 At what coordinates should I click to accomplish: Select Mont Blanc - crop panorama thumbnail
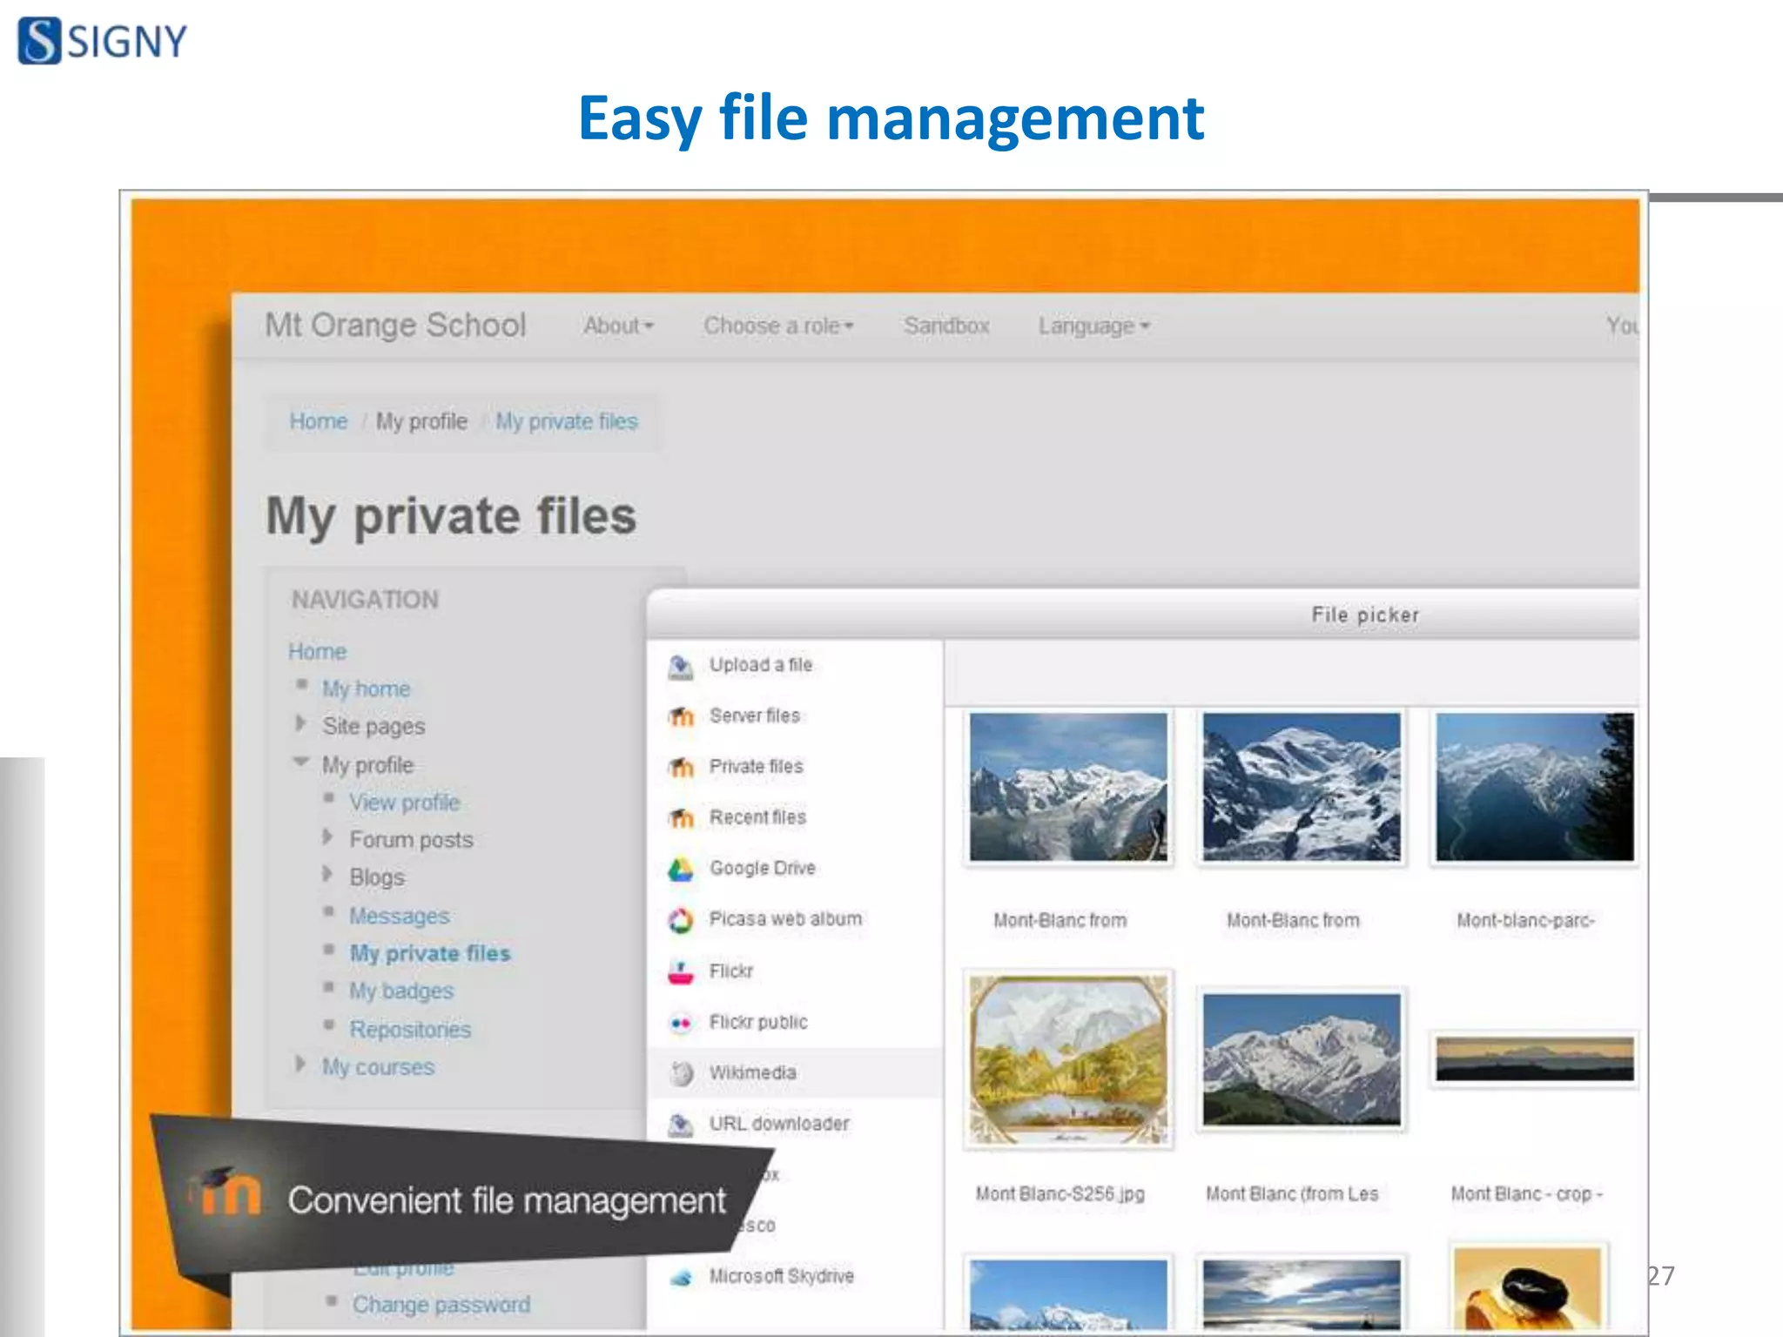pos(1534,1058)
